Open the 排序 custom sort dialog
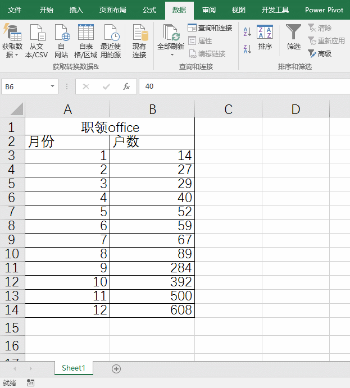The height and width of the screenshot is (388, 350). [x=265, y=38]
